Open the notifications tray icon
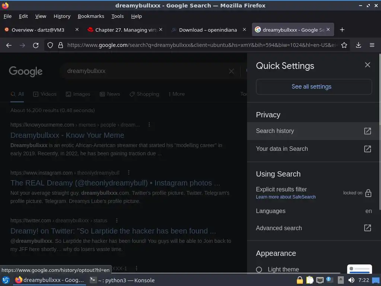The image size is (381, 286). (x=329, y=280)
